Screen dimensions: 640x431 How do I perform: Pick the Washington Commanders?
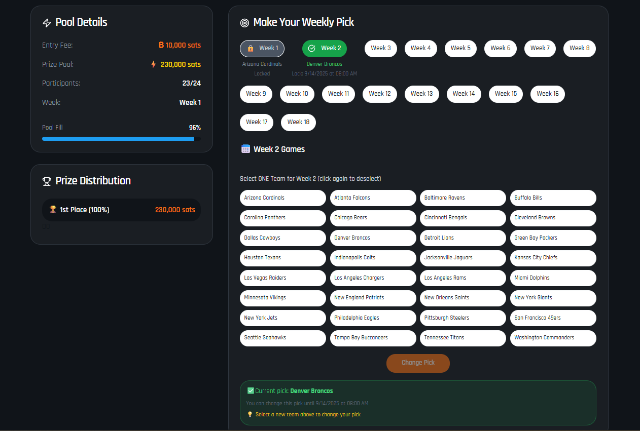pyautogui.click(x=553, y=338)
